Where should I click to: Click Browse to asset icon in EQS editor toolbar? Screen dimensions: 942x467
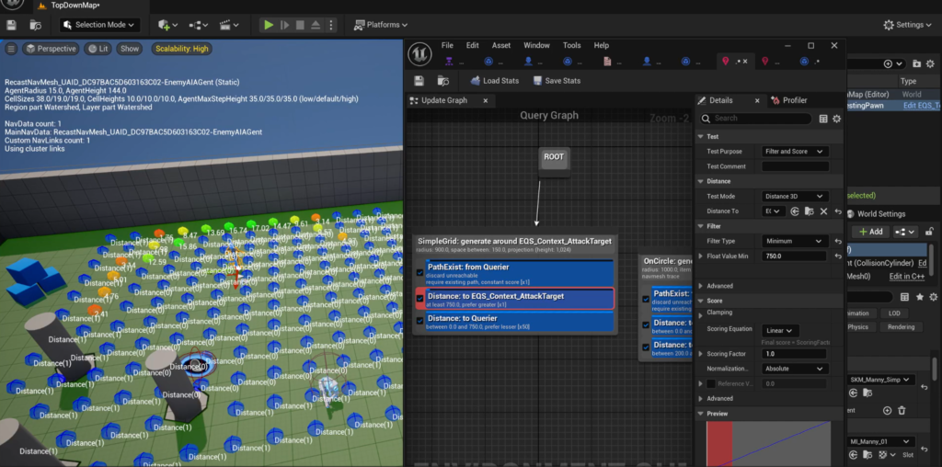tap(443, 81)
